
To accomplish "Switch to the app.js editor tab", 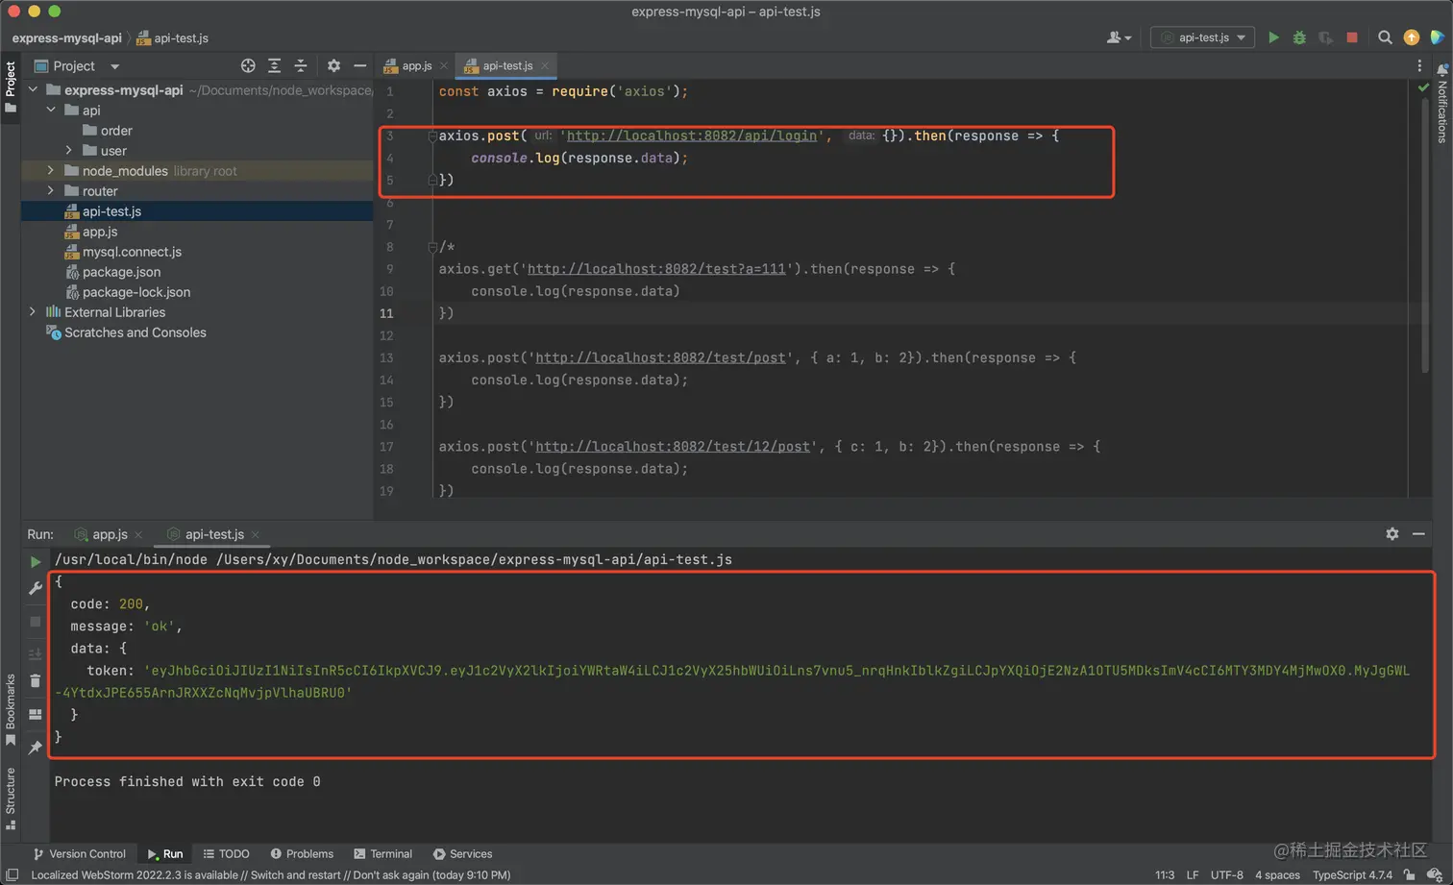I will 416,65.
